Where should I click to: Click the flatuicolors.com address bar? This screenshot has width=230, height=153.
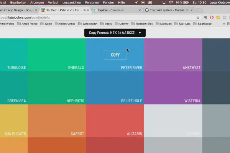[97, 18]
